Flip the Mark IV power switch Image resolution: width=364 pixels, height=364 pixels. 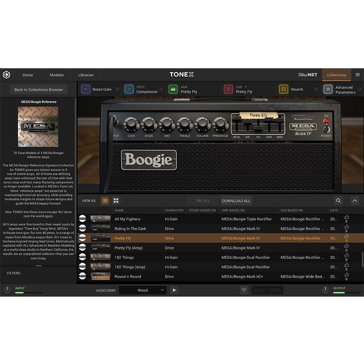click(326, 130)
